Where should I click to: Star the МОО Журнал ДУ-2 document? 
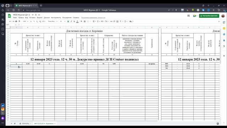33,15
